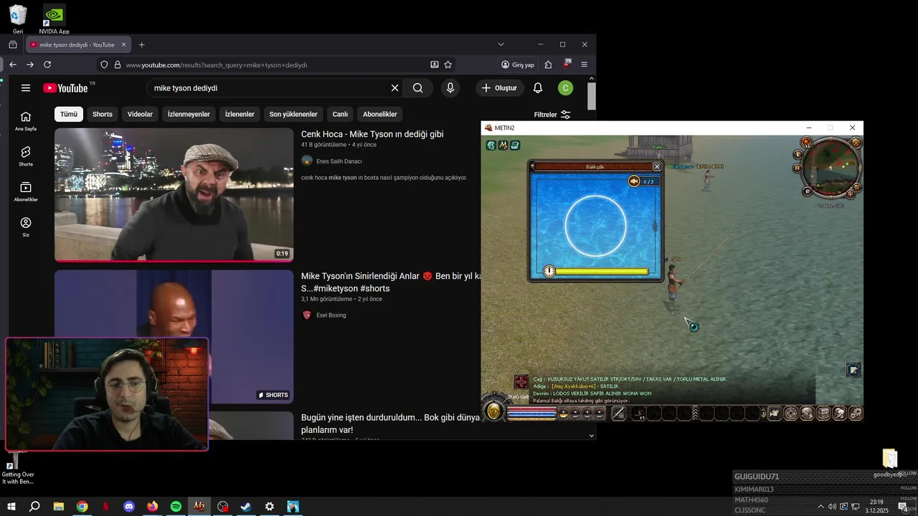Click the URL address bar
The image size is (918, 516).
click(x=276, y=64)
